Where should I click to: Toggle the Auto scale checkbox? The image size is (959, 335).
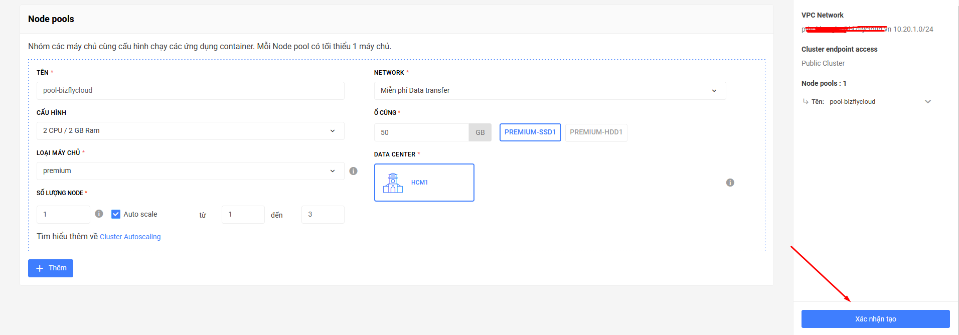coord(116,214)
